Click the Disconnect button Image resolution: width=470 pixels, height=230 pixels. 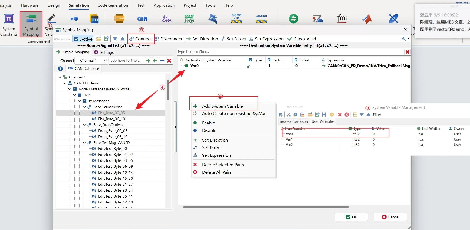(169, 39)
